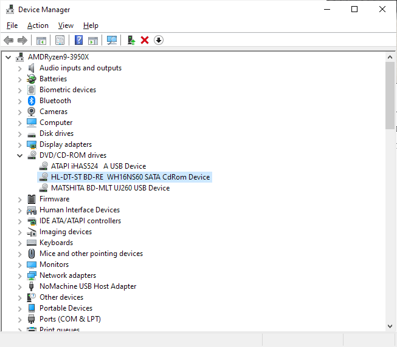Click Update device driver toolbar icon
Screen dimensions: 397x347
coord(131,40)
